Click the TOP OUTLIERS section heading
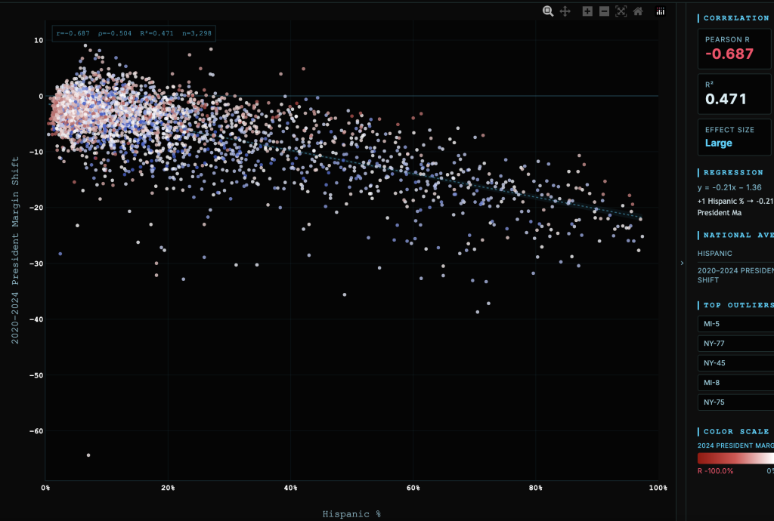Image resolution: width=774 pixels, height=521 pixels. tap(738, 305)
